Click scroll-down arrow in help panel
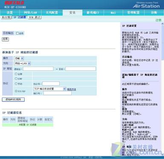The image size is (164, 159). 163,155
